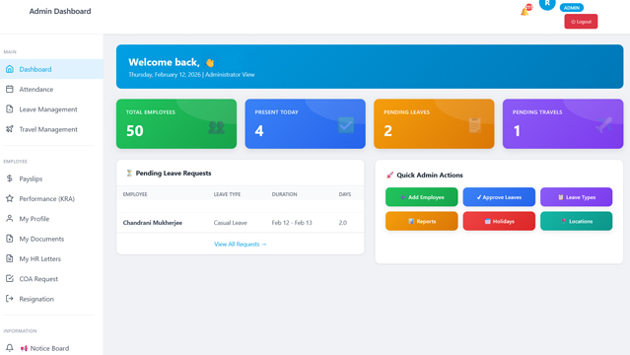
Task: Go to Leave Management
Action: pyautogui.click(x=51, y=109)
